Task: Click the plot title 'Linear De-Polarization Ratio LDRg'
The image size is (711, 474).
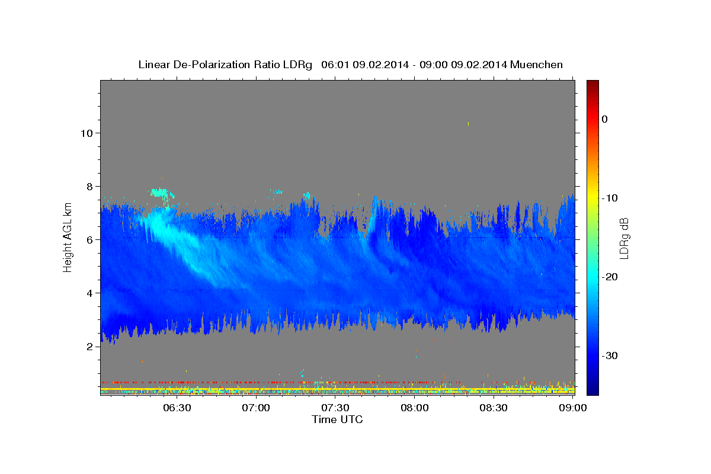Action: click(225, 65)
